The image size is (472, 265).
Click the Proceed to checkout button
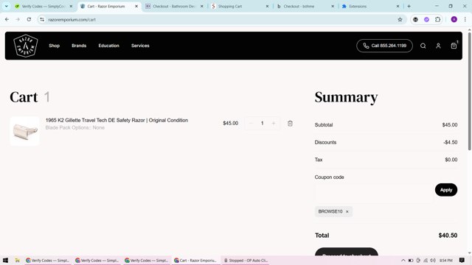click(x=347, y=252)
